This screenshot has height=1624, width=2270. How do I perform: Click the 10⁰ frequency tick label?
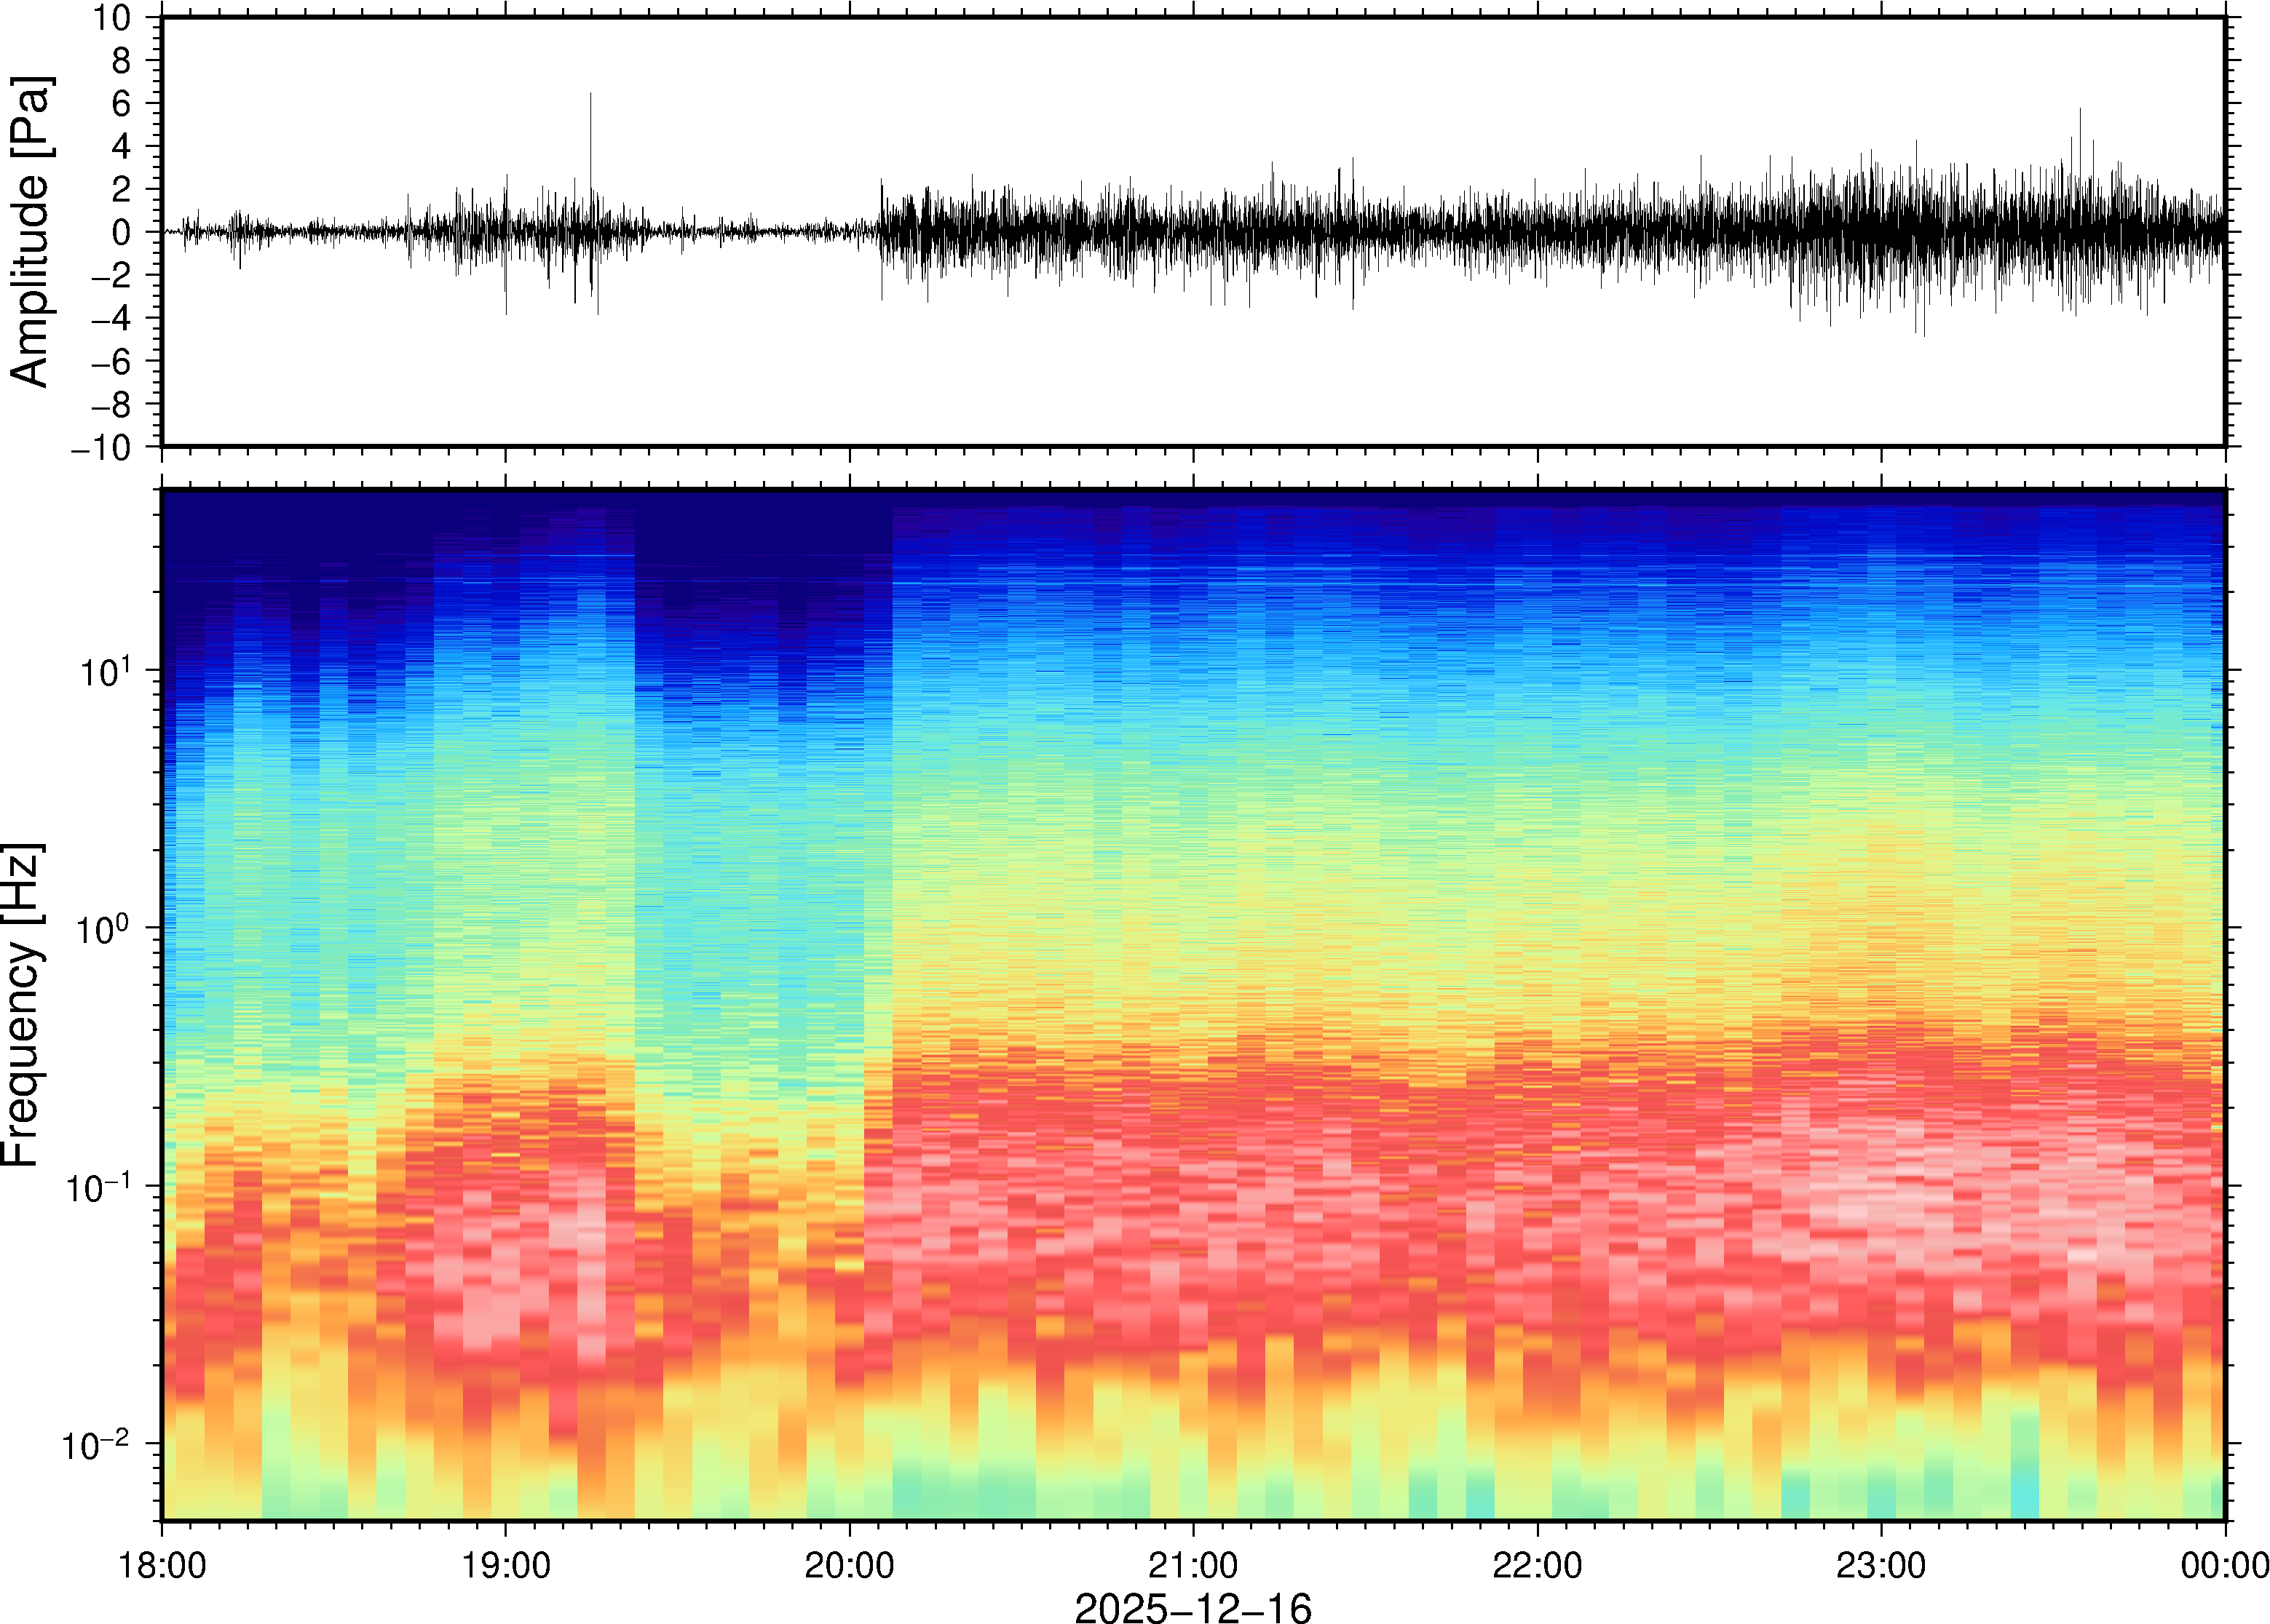[x=105, y=929]
